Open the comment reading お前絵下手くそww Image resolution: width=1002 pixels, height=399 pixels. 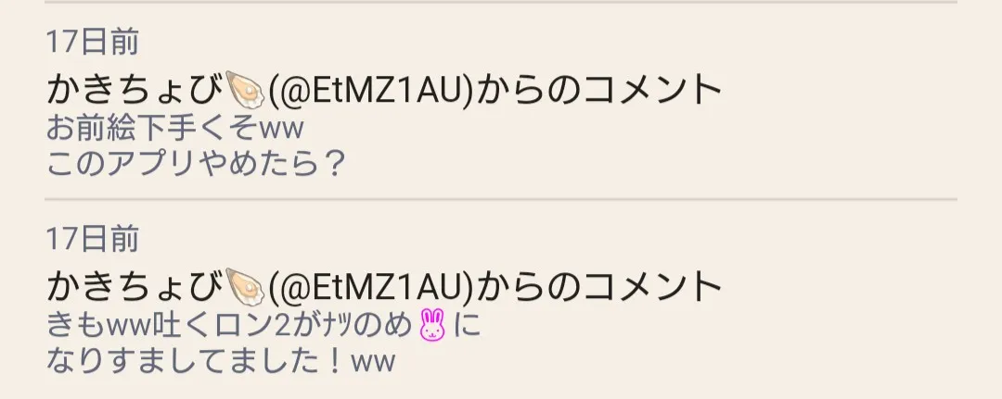click(x=174, y=129)
